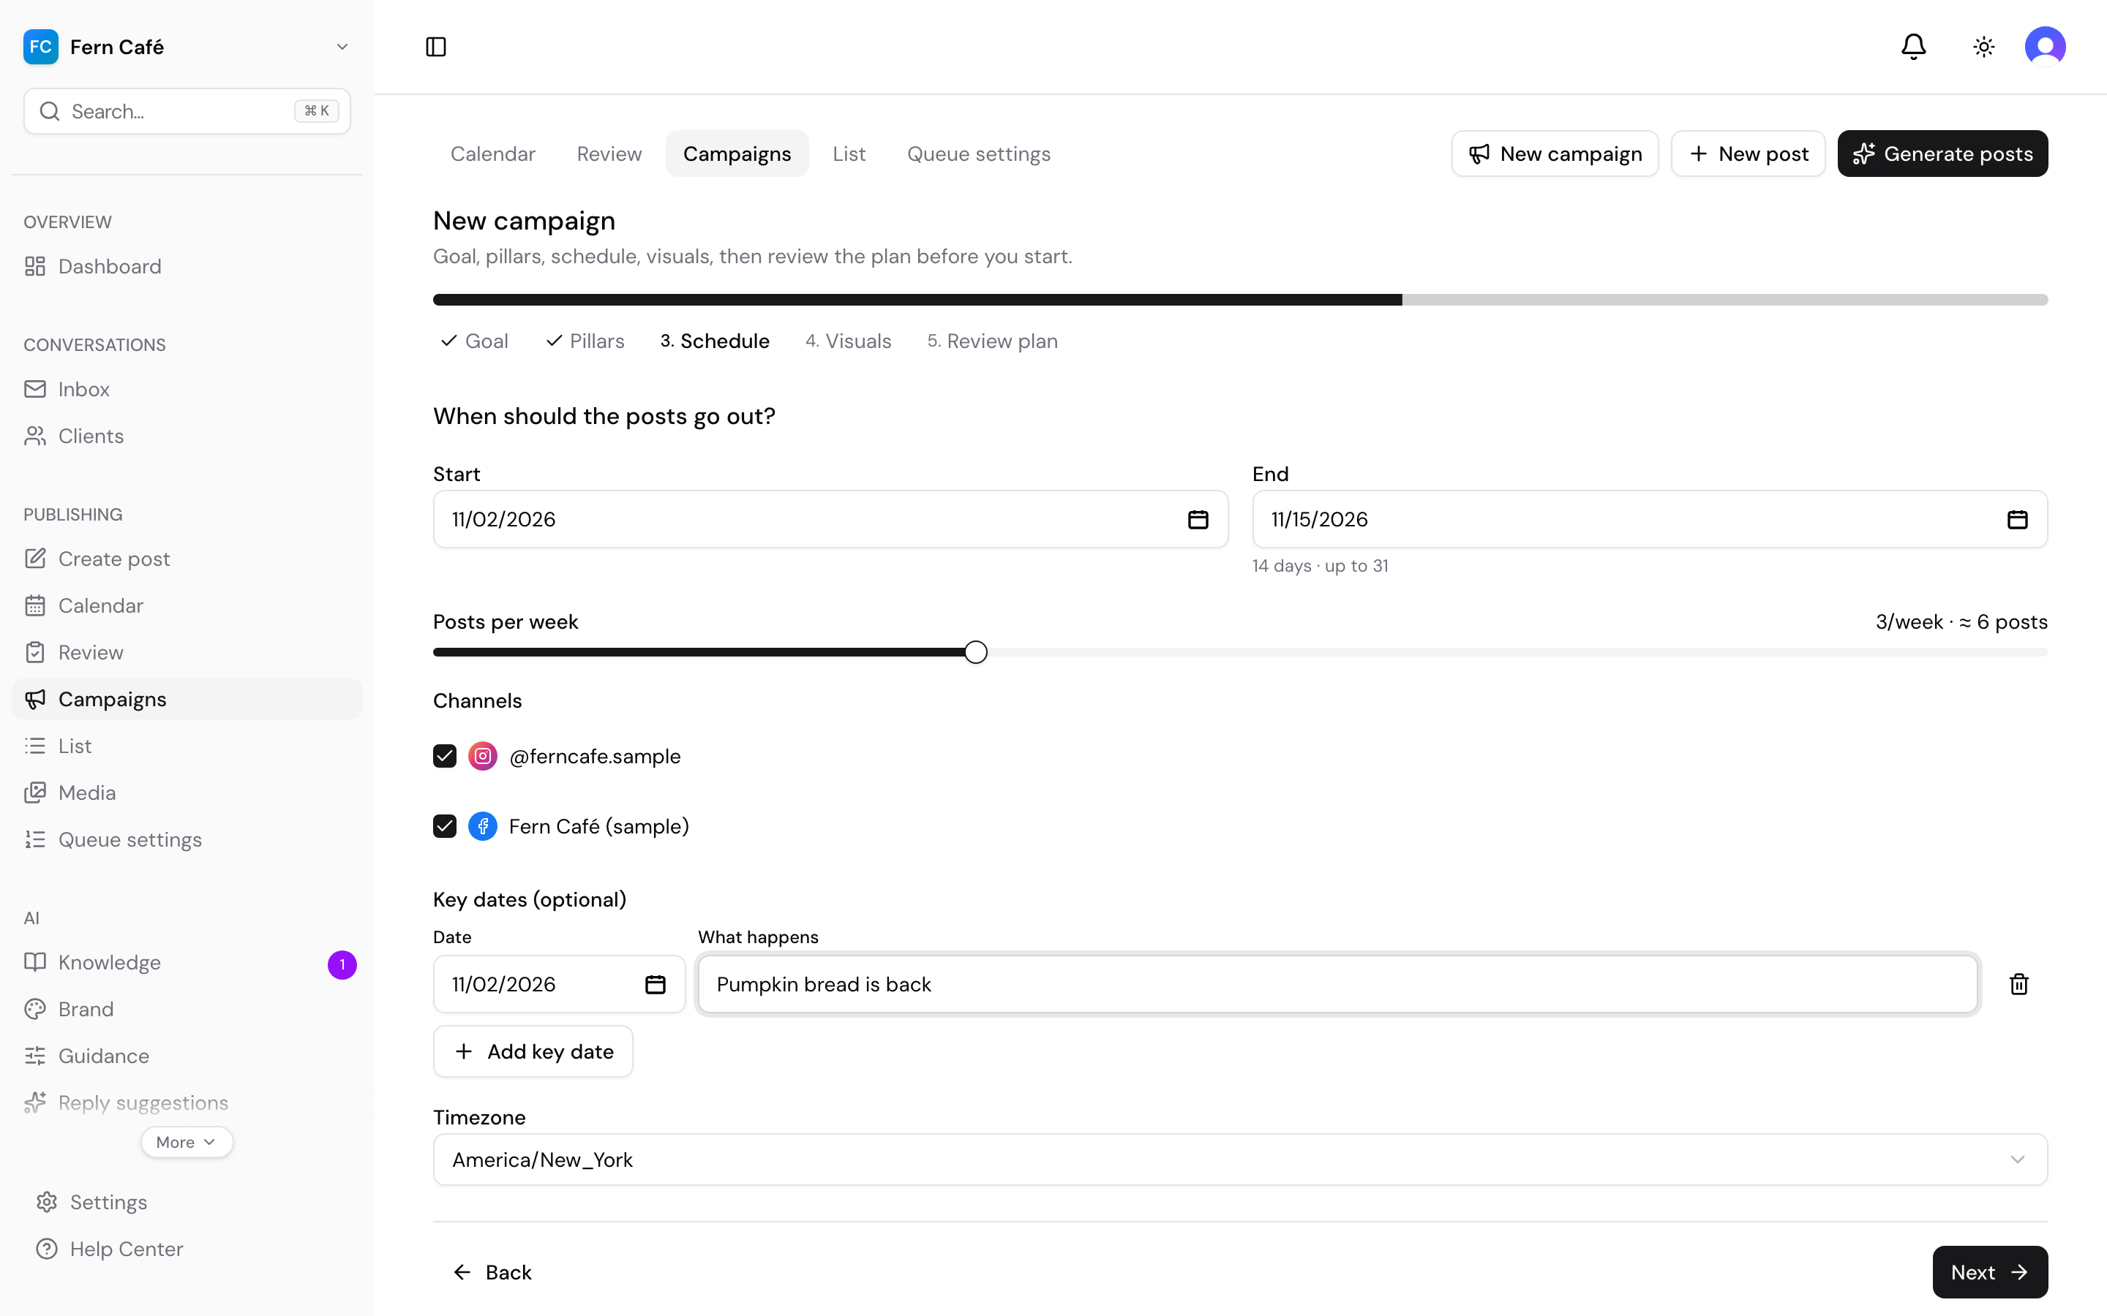
Task: Toggle the sidebar panel icon
Action: (435, 47)
